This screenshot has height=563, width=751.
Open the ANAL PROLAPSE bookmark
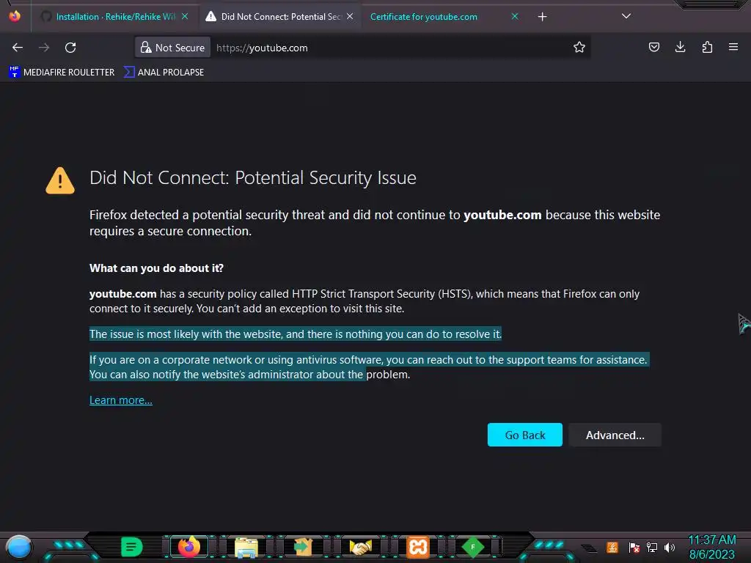164,73
